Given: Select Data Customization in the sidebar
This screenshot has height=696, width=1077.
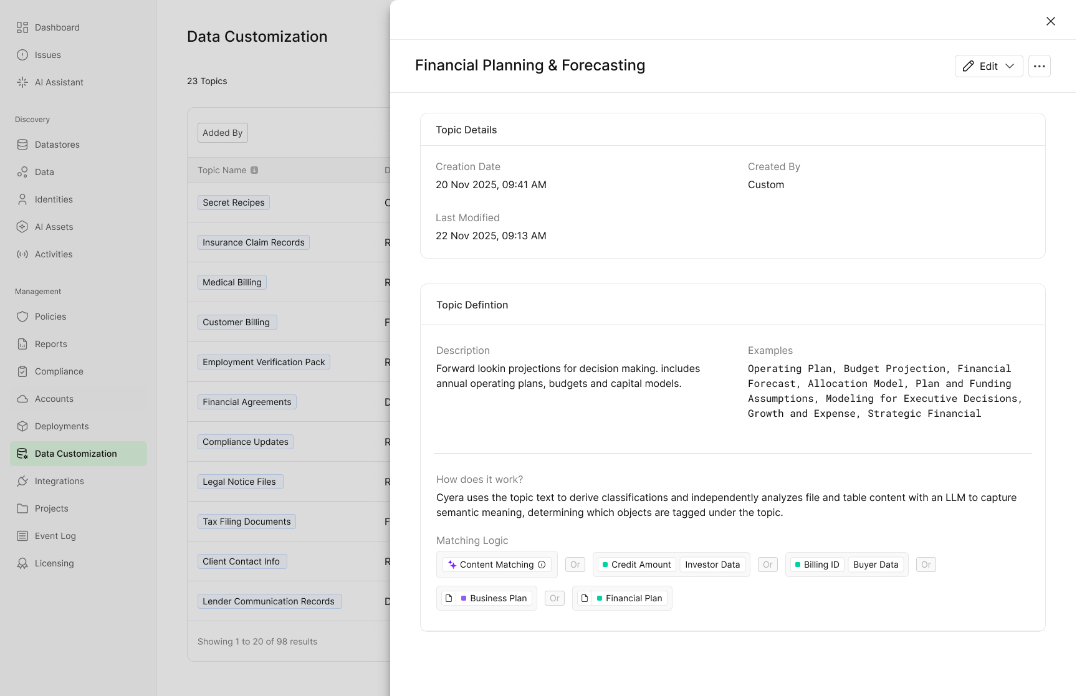Looking at the screenshot, I should [75, 453].
